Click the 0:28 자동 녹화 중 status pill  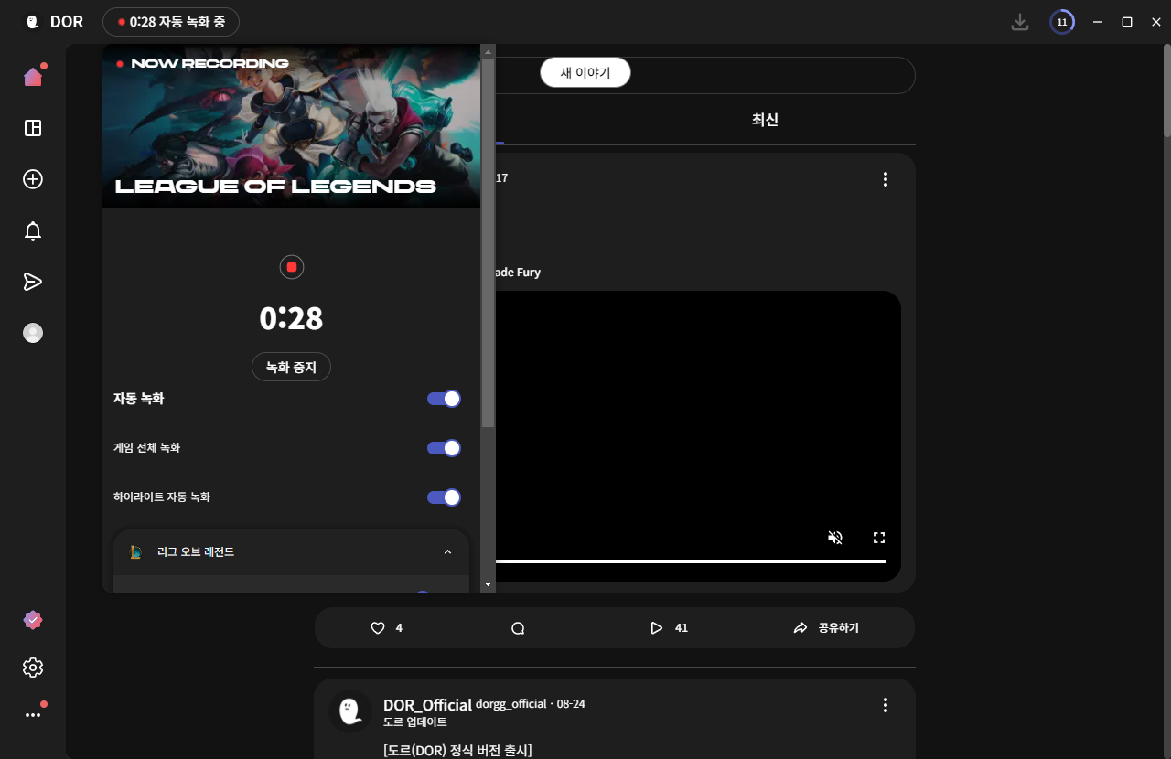(x=171, y=22)
